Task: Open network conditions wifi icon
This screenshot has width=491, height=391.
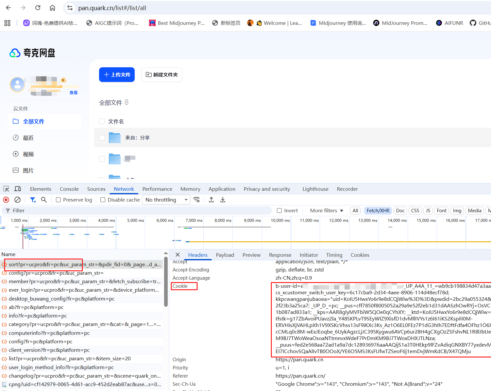Action: coord(196,200)
